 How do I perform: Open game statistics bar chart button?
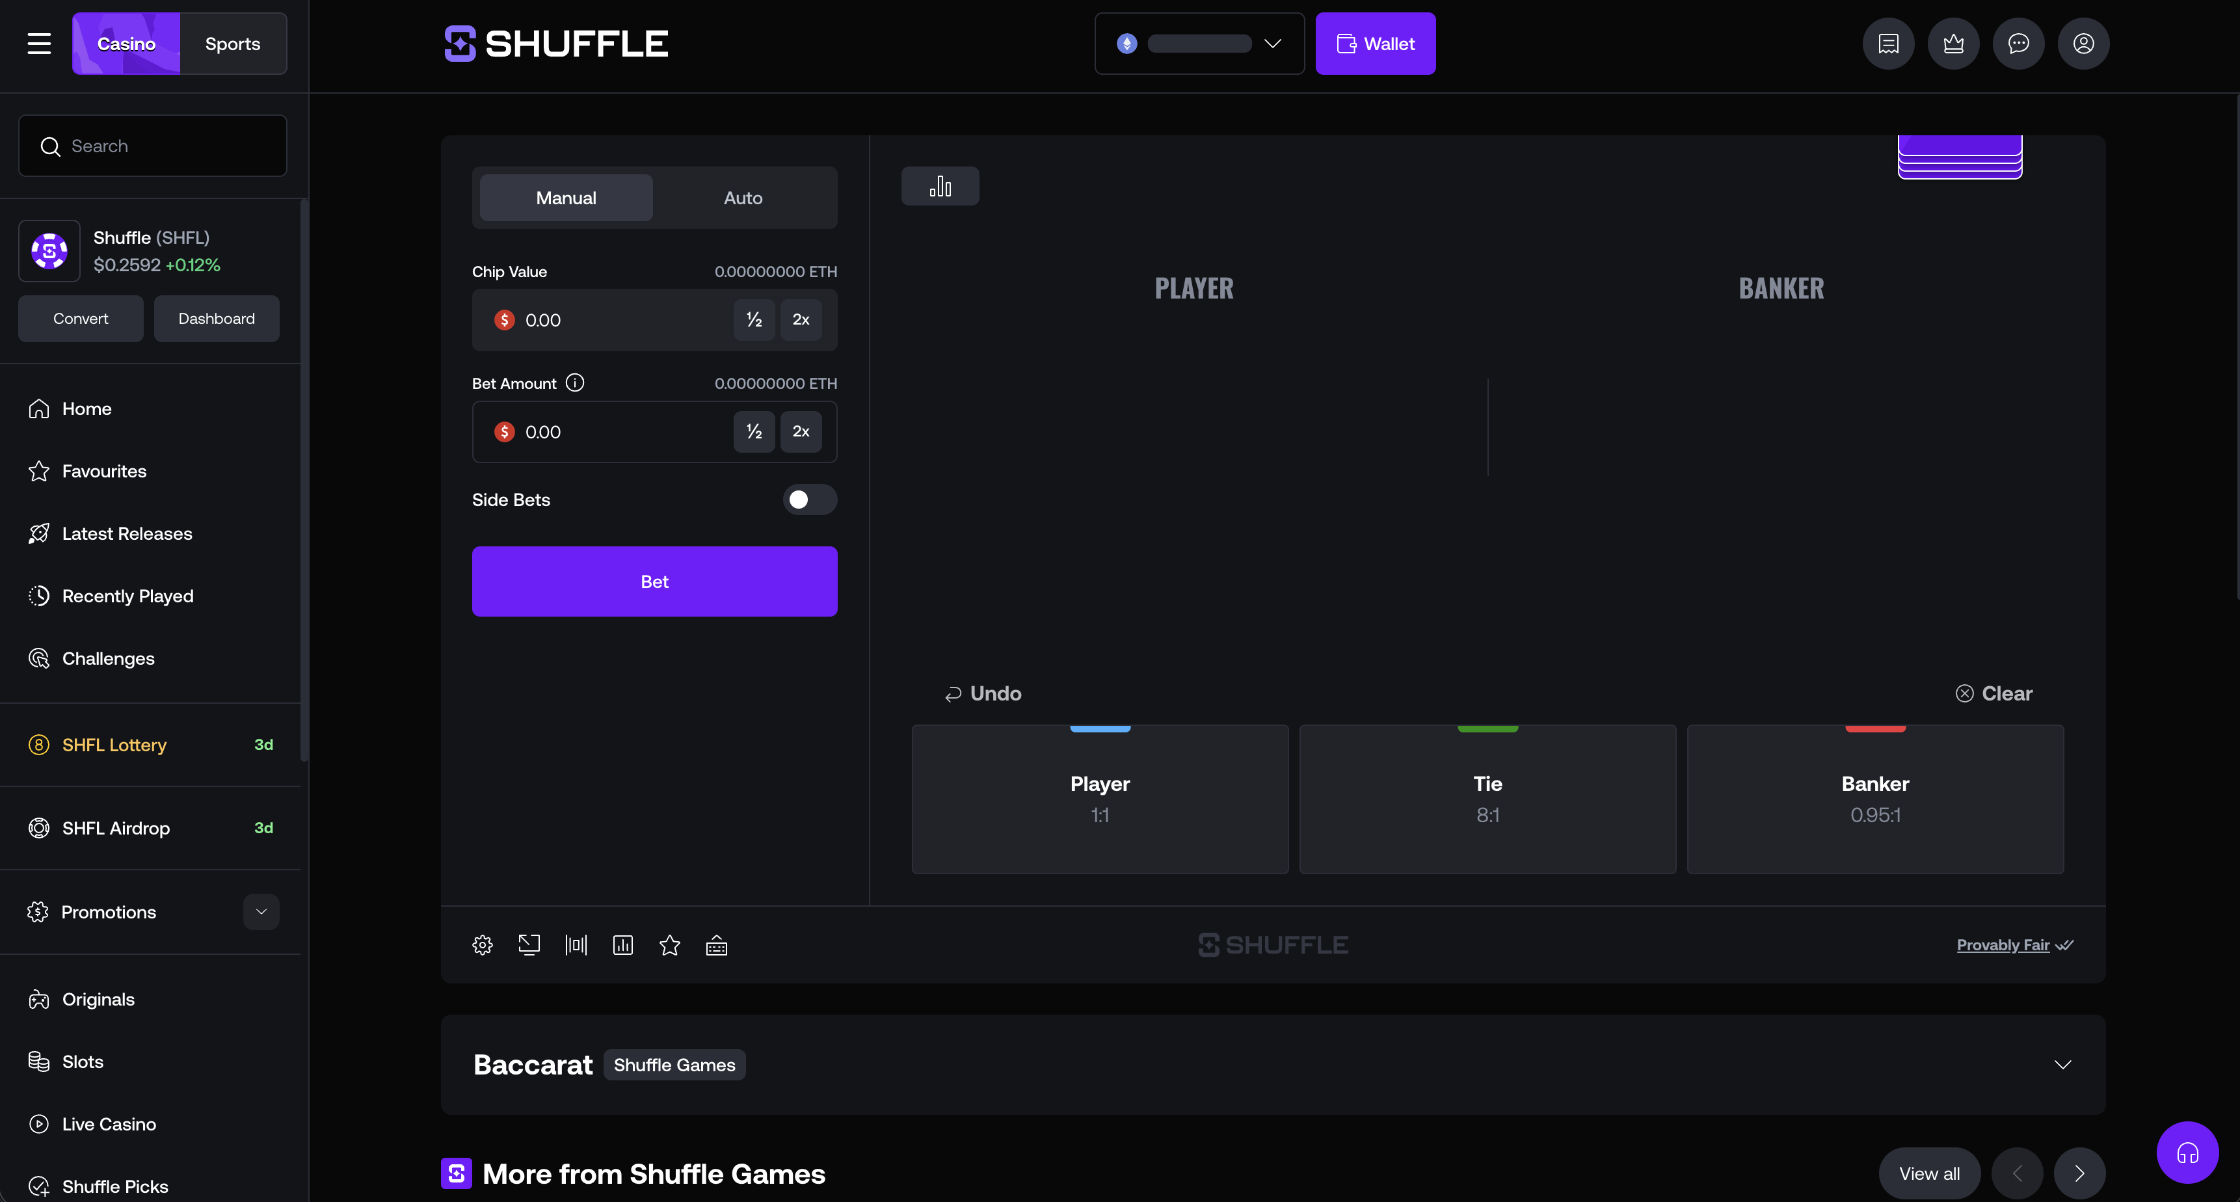940,186
